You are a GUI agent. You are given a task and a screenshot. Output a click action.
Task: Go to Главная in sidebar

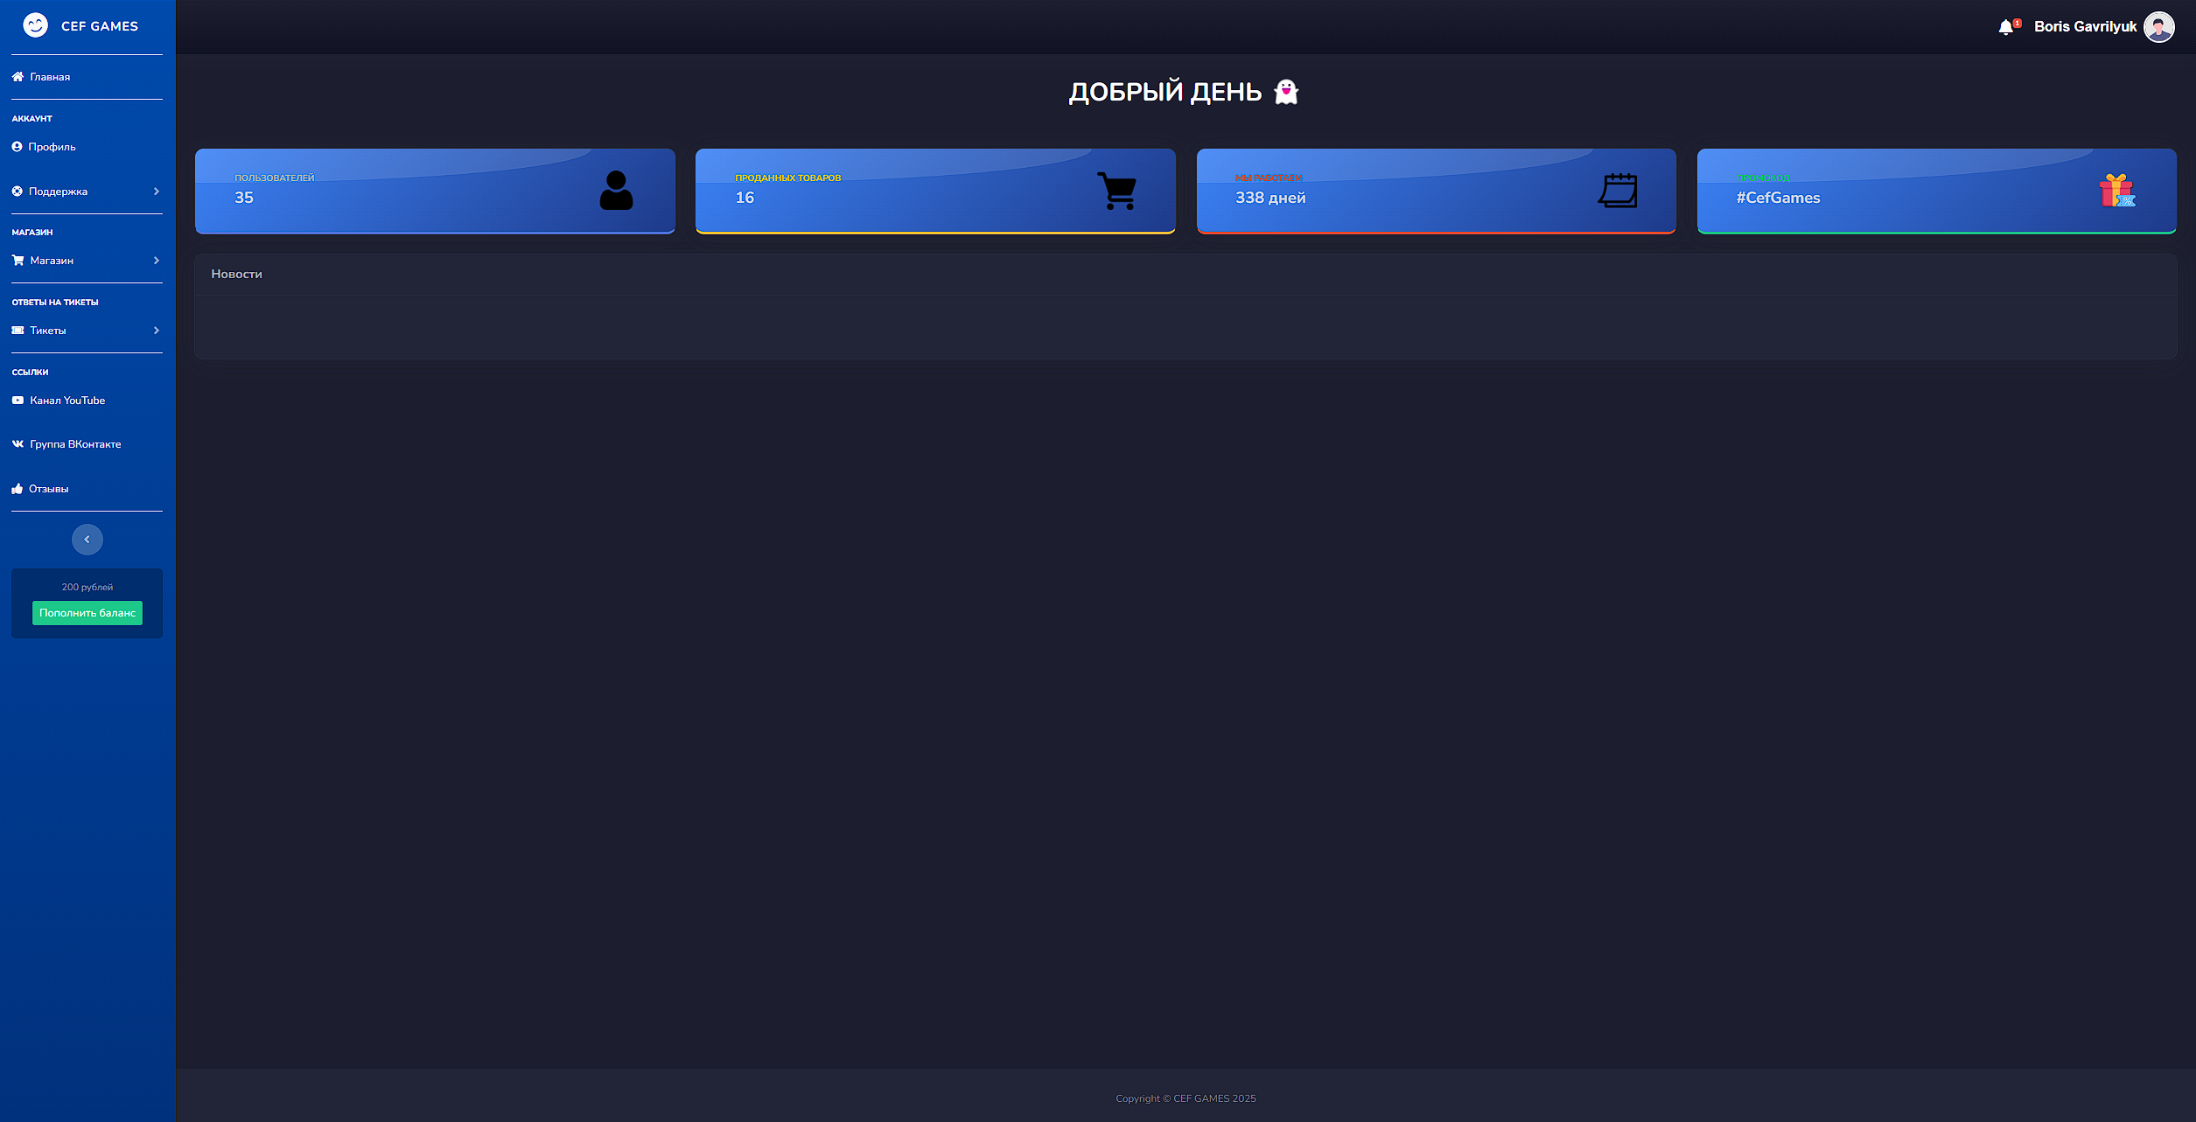(x=50, y=77)
